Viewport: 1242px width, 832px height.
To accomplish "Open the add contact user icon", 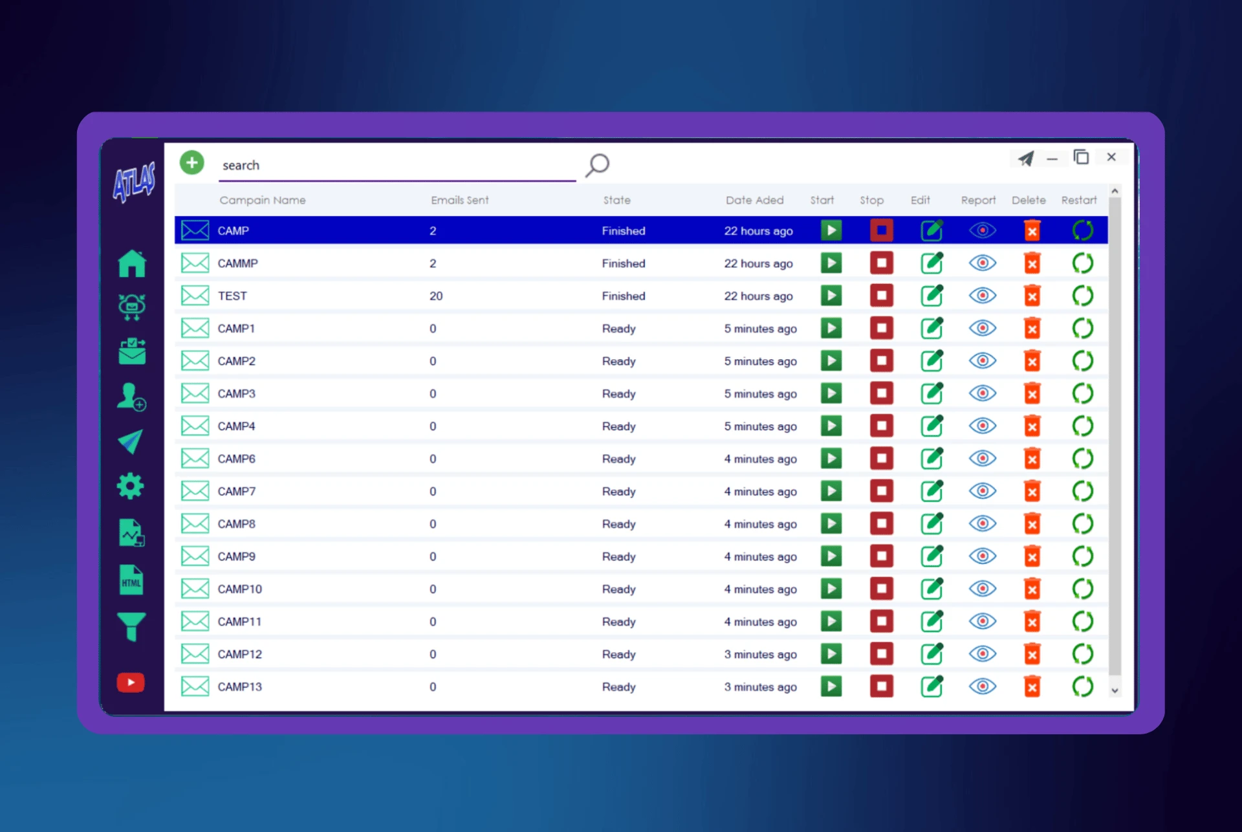I will point(131,397).
